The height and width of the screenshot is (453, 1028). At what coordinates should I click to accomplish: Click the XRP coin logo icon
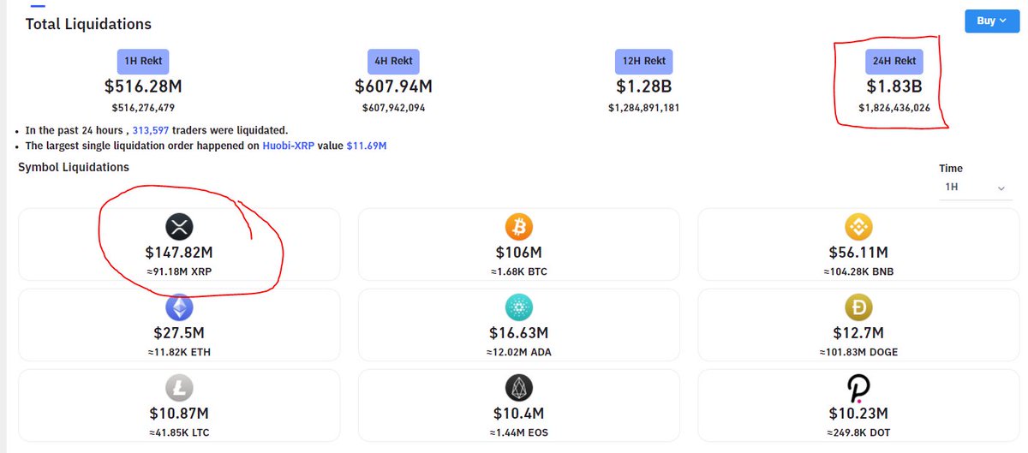pyautogui.click(x=180, y=227)
